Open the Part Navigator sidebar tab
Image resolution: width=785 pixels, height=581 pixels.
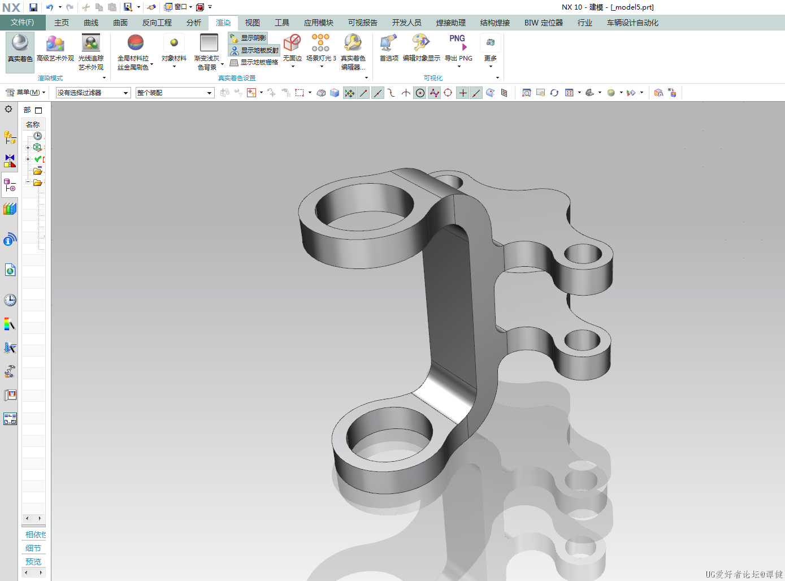[10, 185]
